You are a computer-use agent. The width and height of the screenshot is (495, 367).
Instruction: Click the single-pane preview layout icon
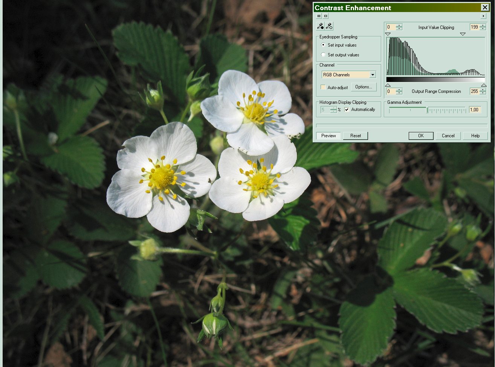click(325, 16)
